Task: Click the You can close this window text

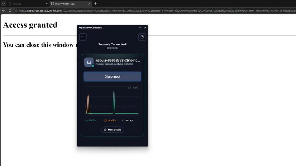Action: coord(40,45)
